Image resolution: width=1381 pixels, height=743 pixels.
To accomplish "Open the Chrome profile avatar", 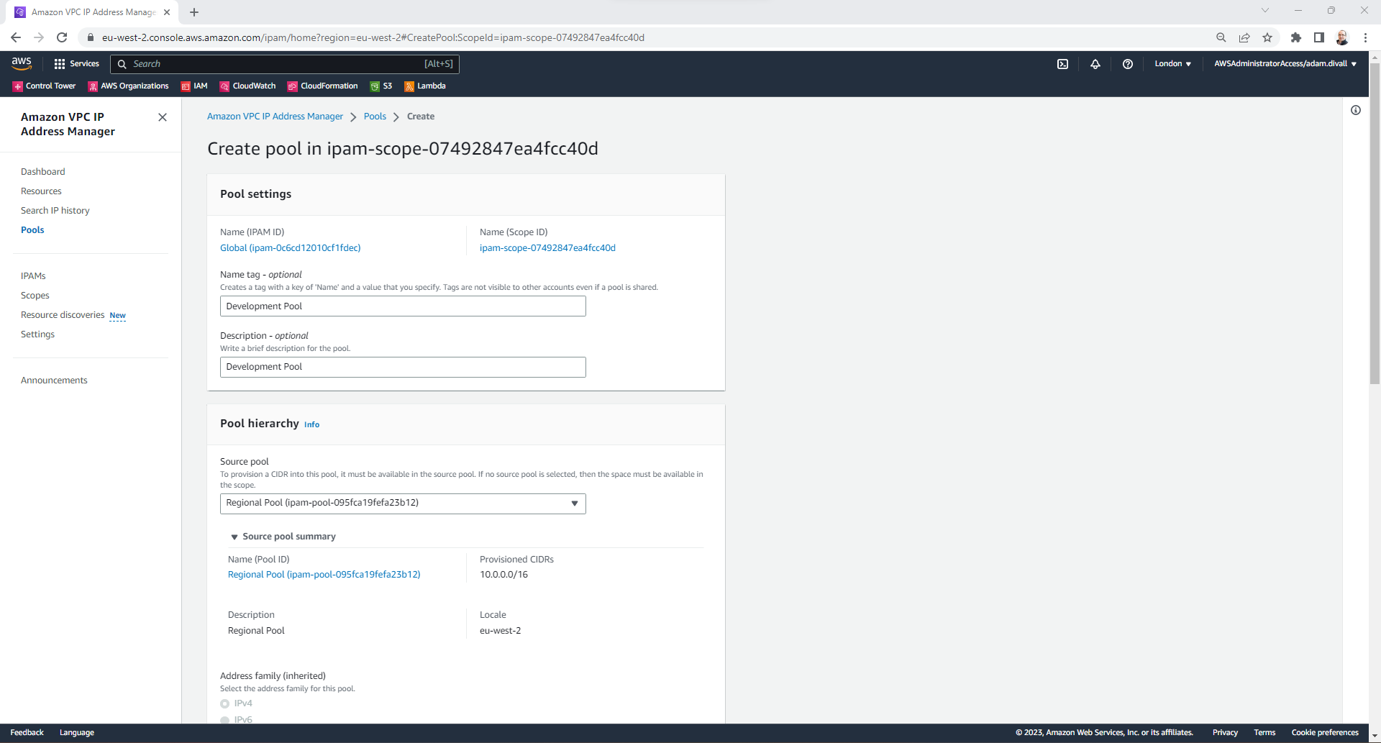I will (x=1342, y=37).
